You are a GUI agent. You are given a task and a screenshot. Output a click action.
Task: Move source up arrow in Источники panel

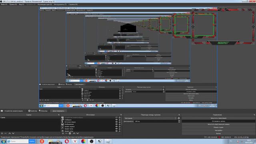74,133
